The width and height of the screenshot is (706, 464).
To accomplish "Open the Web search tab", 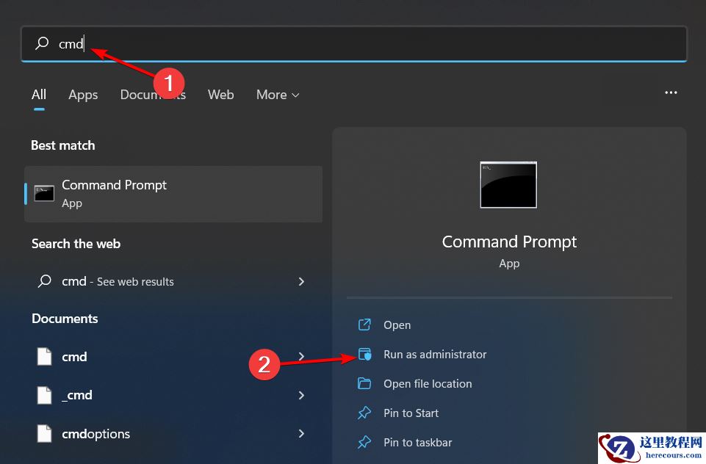I will [220, 95].
